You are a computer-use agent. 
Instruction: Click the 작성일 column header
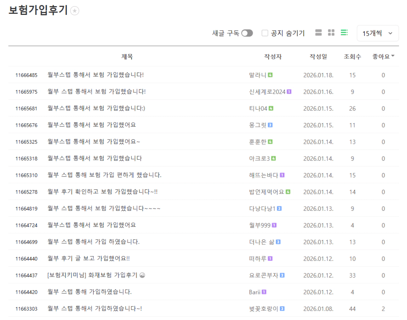coord(318,57)
